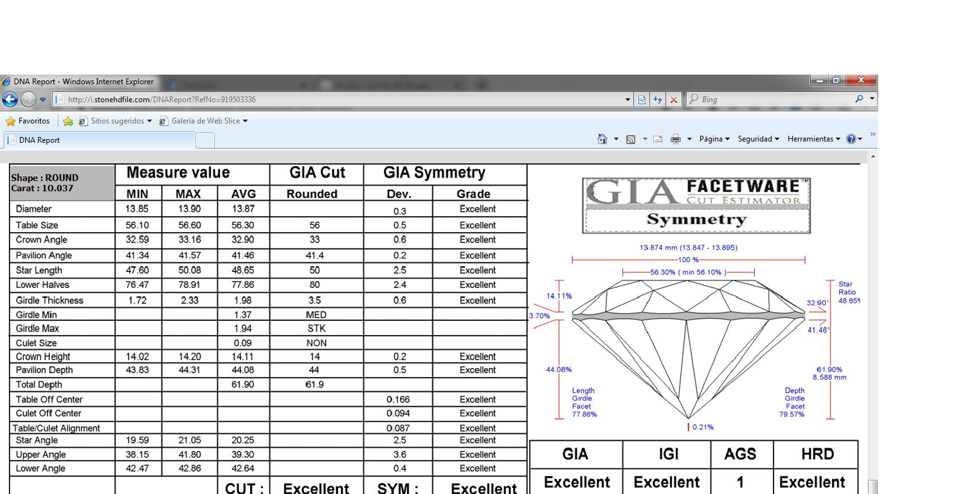The image size is (967, 494).
Task: Select the 'Diameter' row label
Action: tap(34, 209)
